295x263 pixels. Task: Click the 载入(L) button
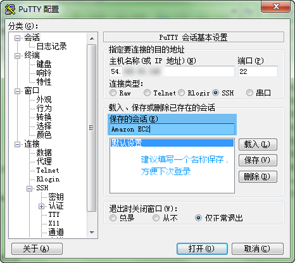click(x=258, y=144)
